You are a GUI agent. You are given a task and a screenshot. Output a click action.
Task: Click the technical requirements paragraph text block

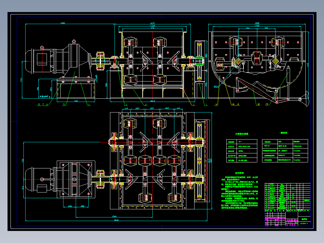pos(240,192)
